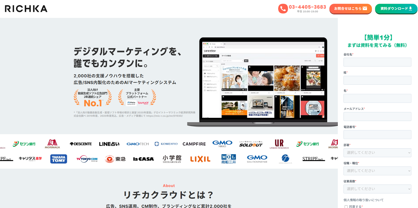Click the LIXIL logo
This screenshot has height=208, width=418.
tap(200, 159)
